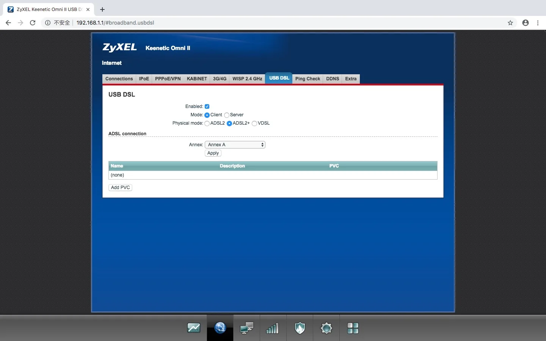Select Client mode radio button
The width and height of the screenshot is (546, 341).
coord(207,115)
